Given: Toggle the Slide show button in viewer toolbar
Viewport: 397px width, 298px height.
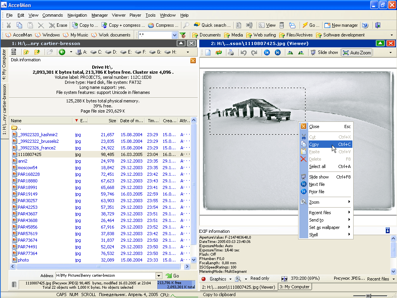Looking at the screenshot, I should point(324,52).
